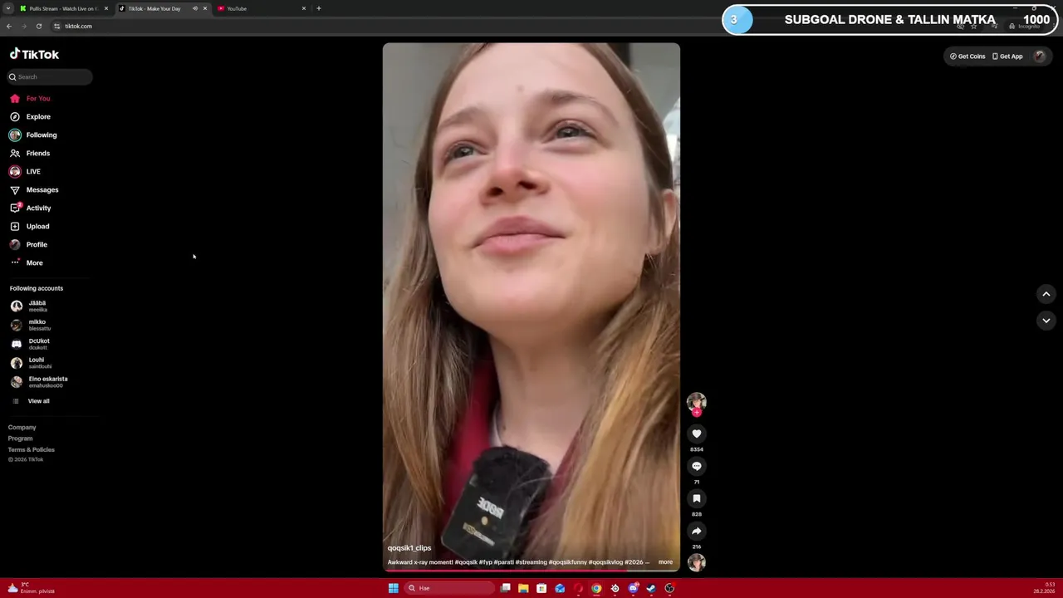The height and width of the screenshot is (598, 1063).
Task: Open followed account DcUkot
Action: click(30, 344)
